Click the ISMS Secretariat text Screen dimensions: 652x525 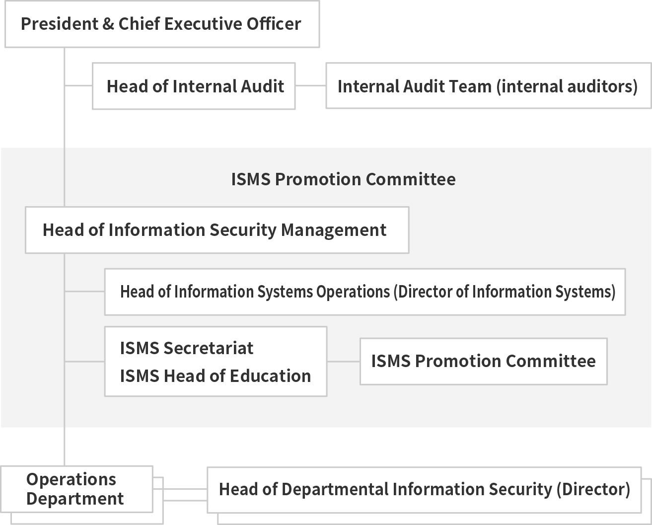pyautogui.click(x=187, y=348)
